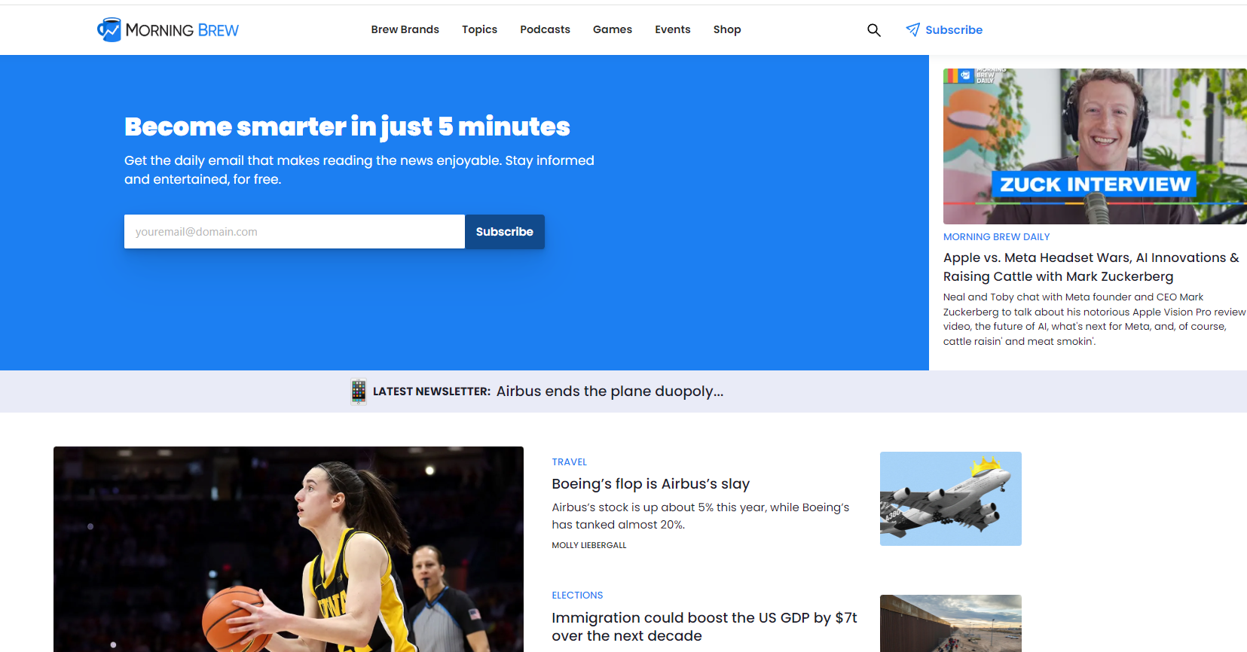Open the airplane with crown thumbnail
Image resolution: width=1247 pixels, height=652 pixels.
coord(951,498)
